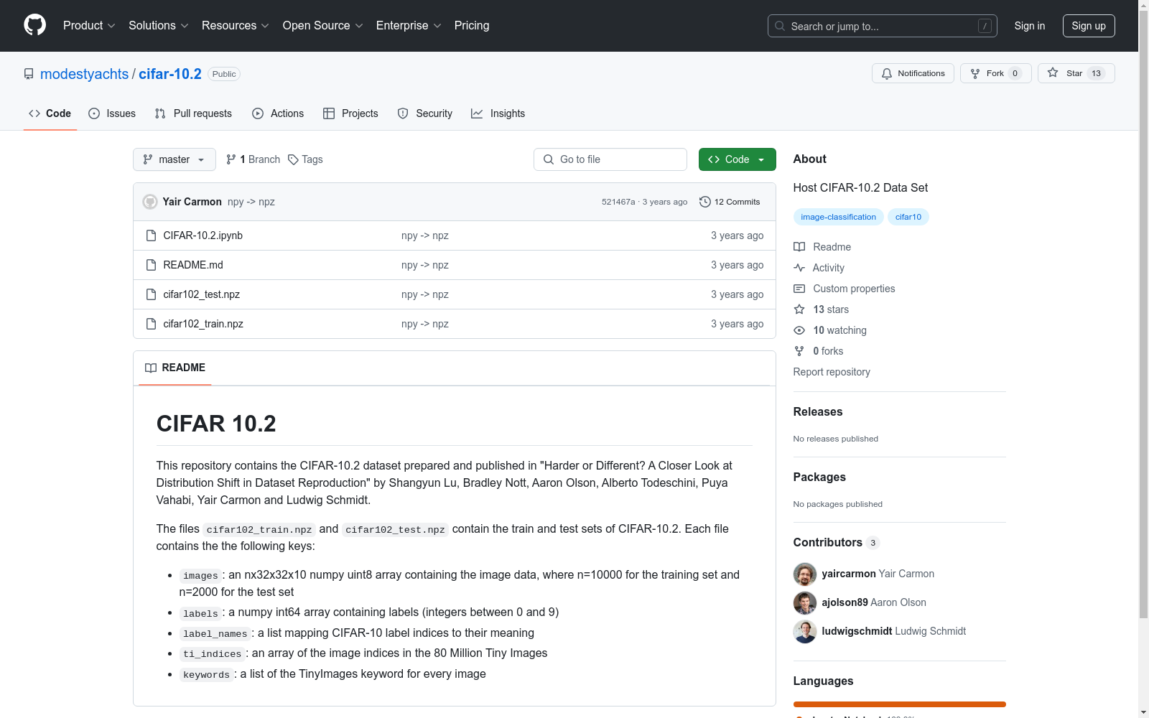Click the star count badge 13
Image resolution: width=1149 pixels, height=718 pixels.
pyautogui.click(x=1096, y=73)
